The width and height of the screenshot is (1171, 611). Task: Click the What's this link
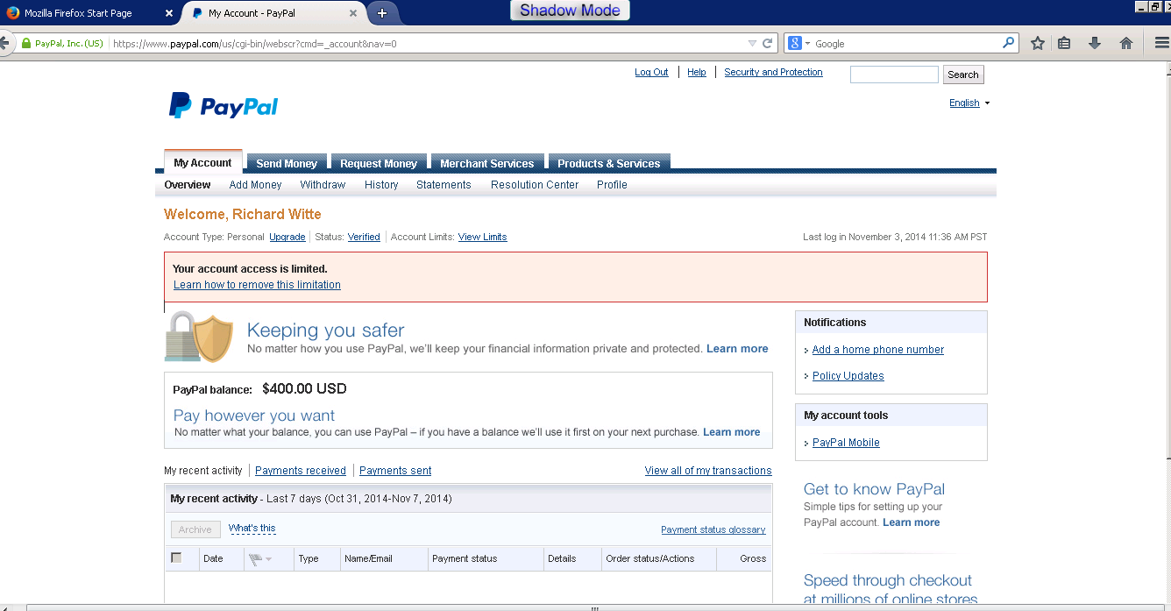coord(252,529)
